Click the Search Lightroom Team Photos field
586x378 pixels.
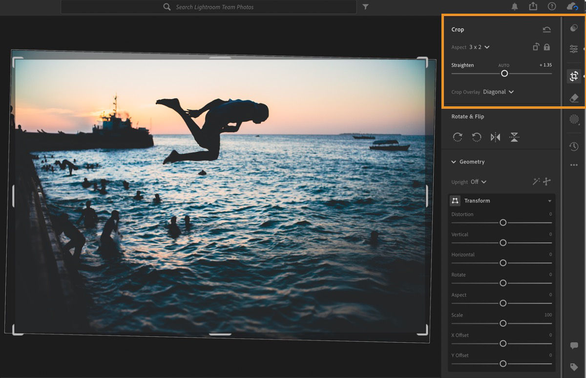click(x=215, y=7)
